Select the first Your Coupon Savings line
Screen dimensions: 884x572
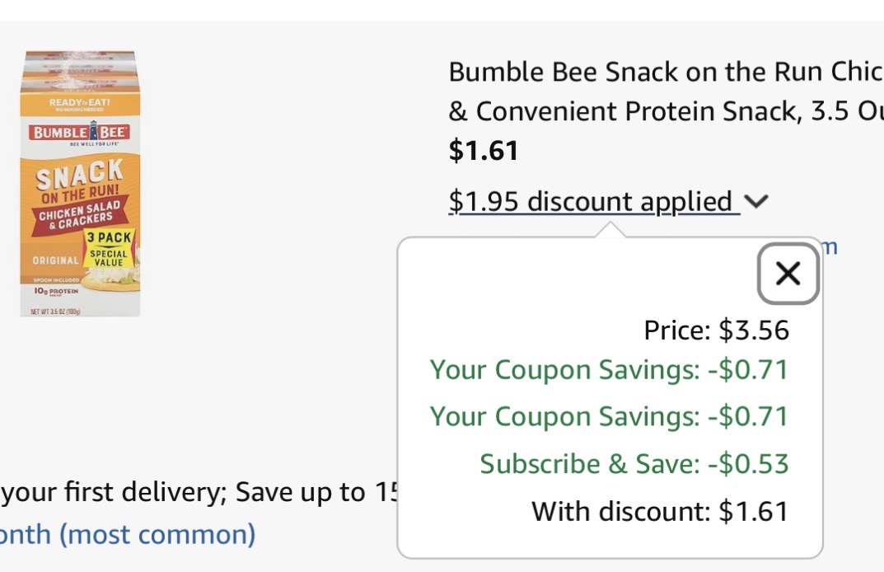[x=609, y=370]
